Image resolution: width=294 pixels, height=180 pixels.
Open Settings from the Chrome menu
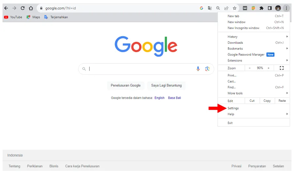pyautogui.click(x=254, y=108)
